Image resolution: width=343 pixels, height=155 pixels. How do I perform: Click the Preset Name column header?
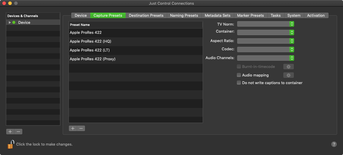pos(136,25)
